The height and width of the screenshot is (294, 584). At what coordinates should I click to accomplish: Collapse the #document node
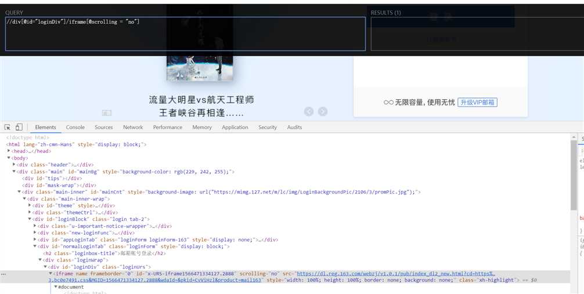56,287
